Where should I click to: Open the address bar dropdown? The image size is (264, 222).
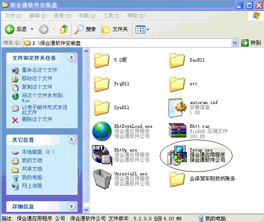[x=234, y=43]
